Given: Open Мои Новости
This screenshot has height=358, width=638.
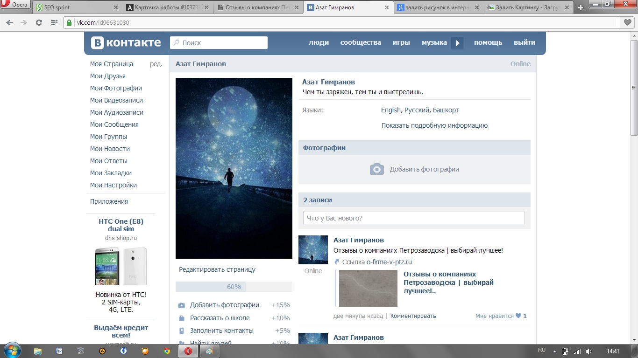Looking at the screenshot, I should (110, 149).
